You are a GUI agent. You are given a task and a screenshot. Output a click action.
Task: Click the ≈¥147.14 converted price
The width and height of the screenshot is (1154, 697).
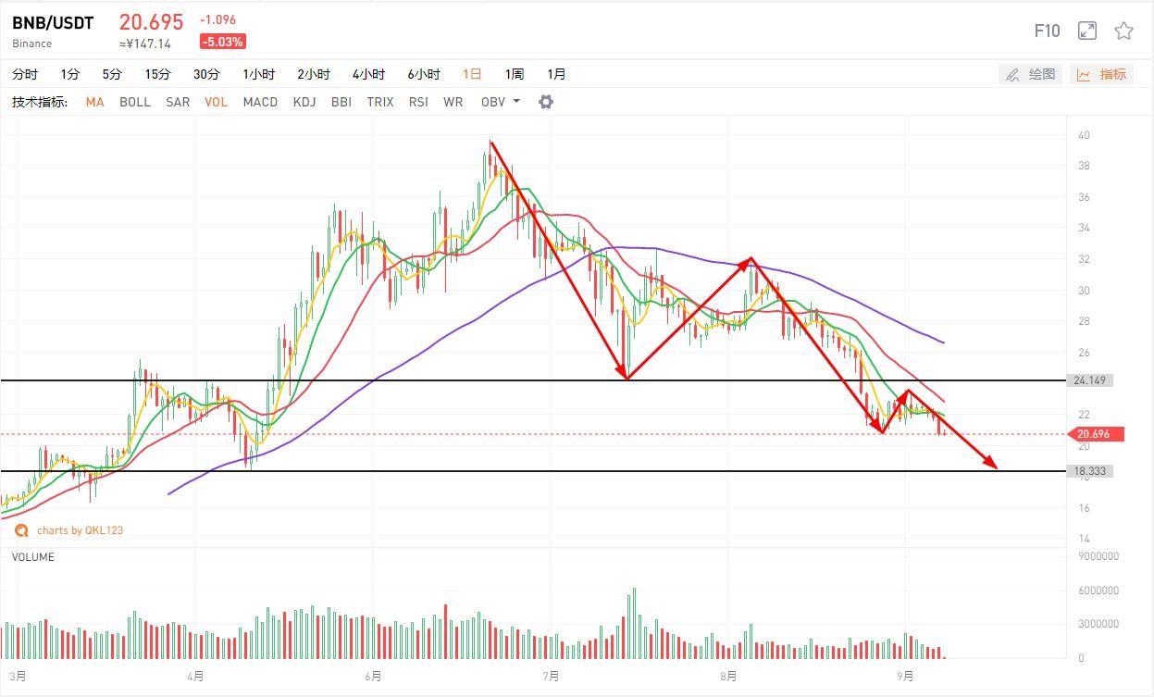pyautogui.click(x=145, y=44)
